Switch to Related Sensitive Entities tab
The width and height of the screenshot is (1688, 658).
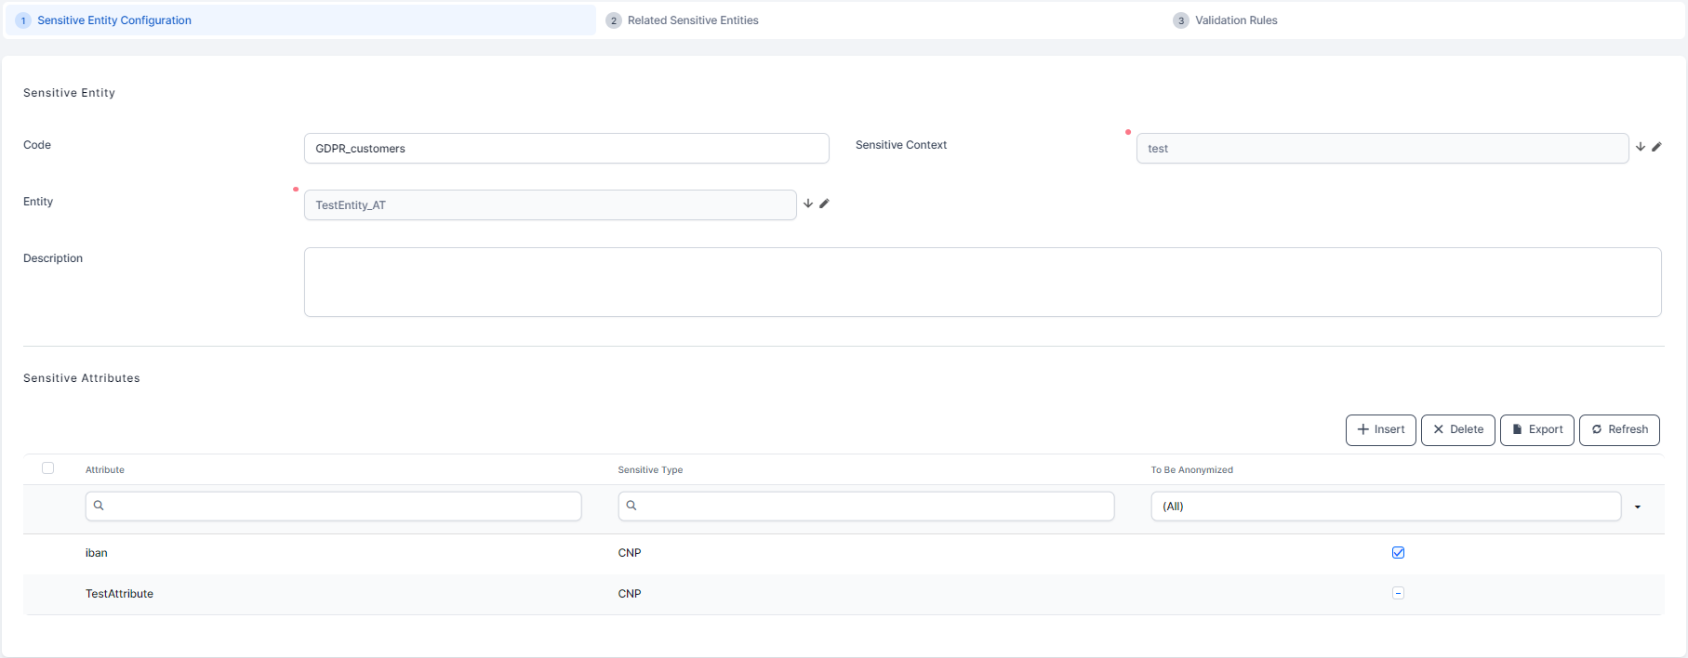click(x=692, y=20)
